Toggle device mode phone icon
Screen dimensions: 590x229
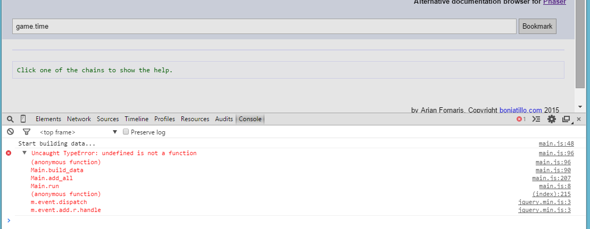coord(23,119)
